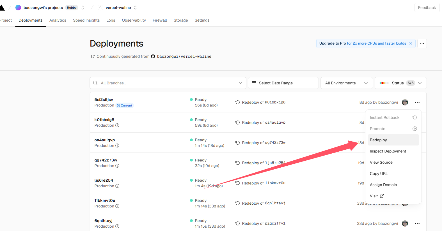This screenshot has height=231, width=442.
Task: Click the Vercel triangle logo
Action: coord(2,8)
